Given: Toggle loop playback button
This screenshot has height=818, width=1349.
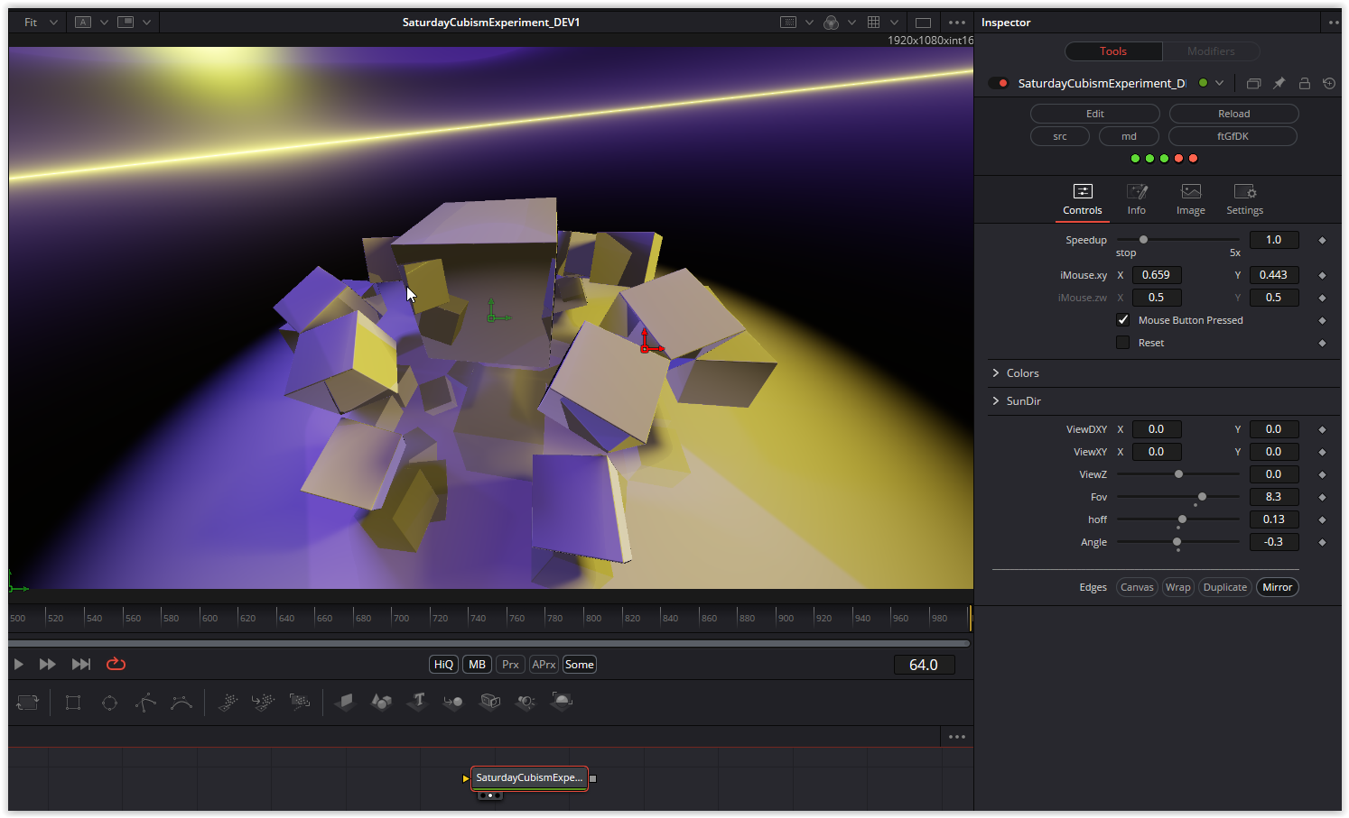Looking at the screenshot, I should [116, 665].
